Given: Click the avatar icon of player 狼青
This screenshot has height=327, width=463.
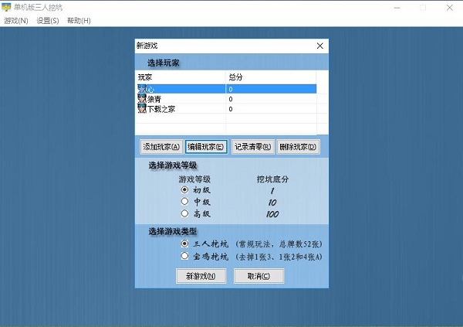Looking at the screenshot, I should 142,99.
